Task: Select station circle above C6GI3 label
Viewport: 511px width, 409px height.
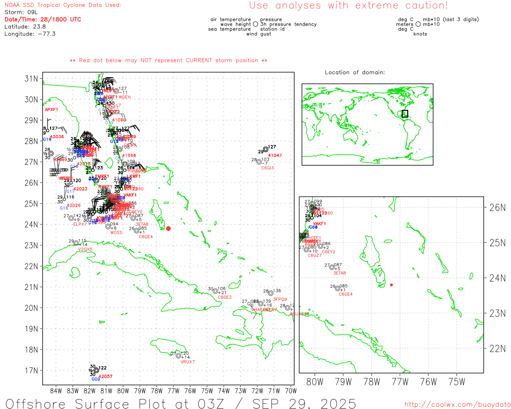Action: pos(259,162)
